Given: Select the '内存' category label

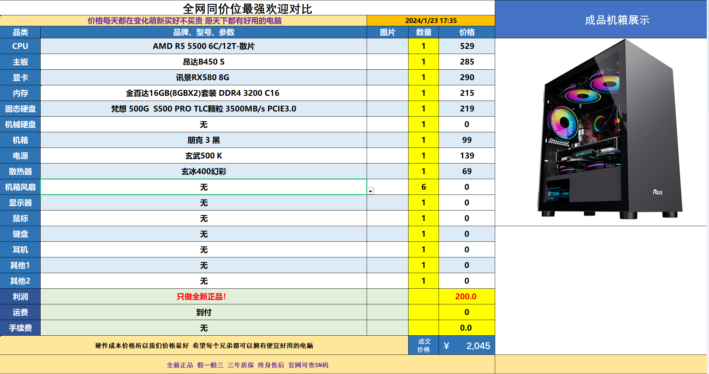Looking at the screenshot, I should (20, 93).
